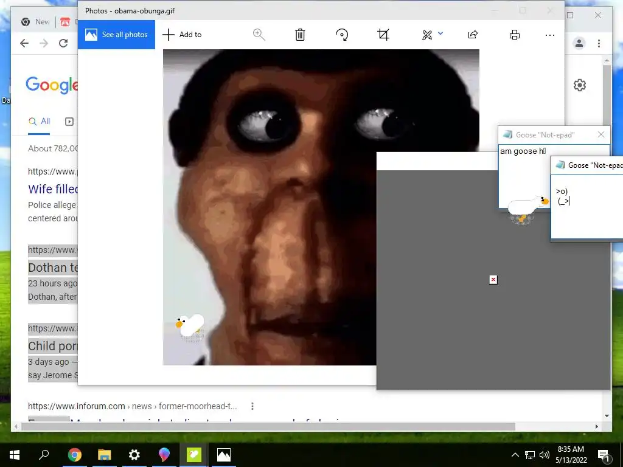This screenshot has height=467, width=623.
Task: Click the Photos app taskbar icon
Action: coord(224,455)
